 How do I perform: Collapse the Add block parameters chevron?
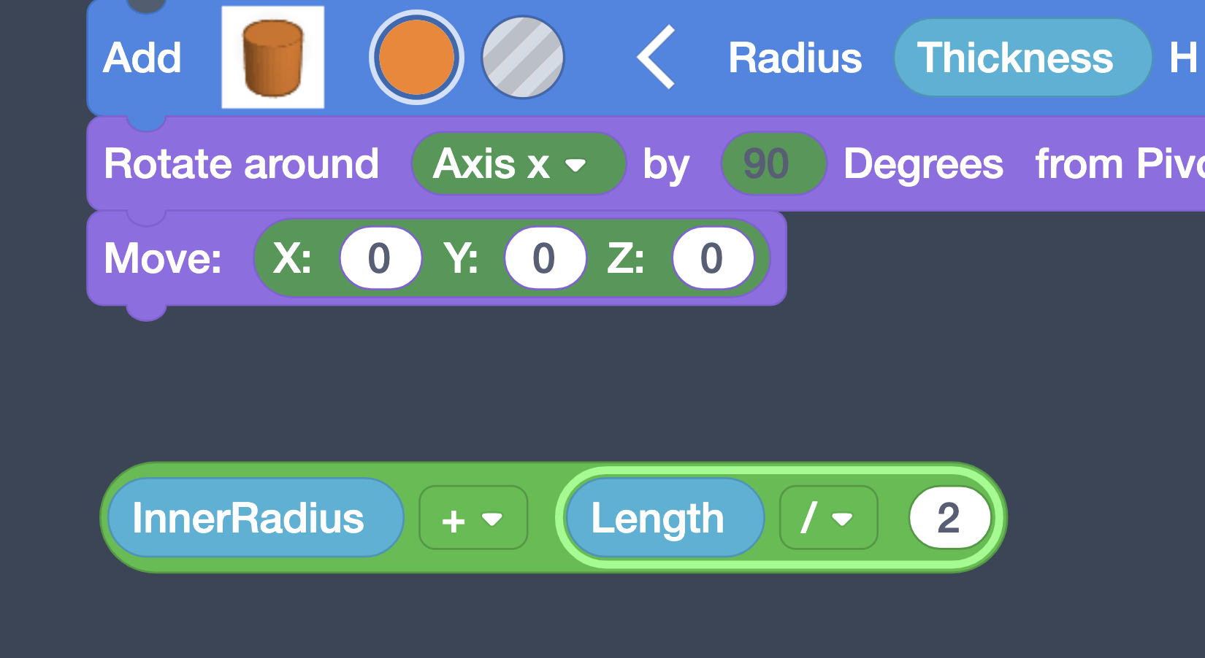(656, 57)
